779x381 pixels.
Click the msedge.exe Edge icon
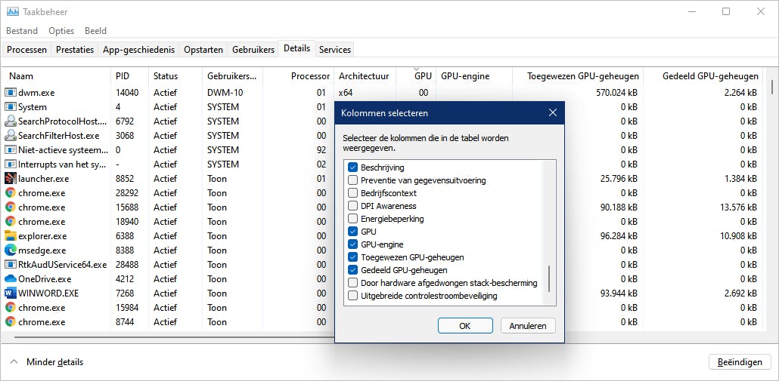point(11,250)
